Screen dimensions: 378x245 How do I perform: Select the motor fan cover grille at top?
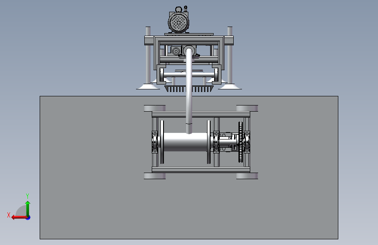click(x=179, y=23)
